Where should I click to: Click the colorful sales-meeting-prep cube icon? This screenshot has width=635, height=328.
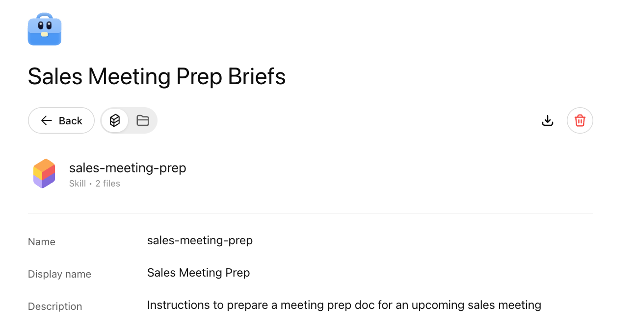(x=44, y=174)
